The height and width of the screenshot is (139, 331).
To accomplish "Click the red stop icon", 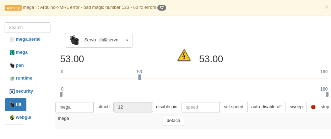I will 313,107.
